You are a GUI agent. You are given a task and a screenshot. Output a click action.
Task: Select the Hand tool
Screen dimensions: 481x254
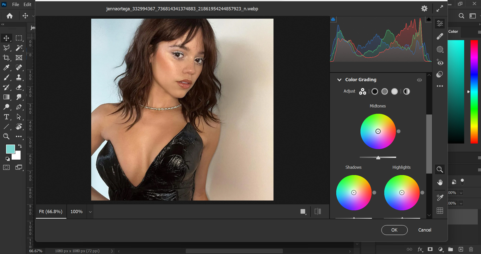(x=440, y=183)
